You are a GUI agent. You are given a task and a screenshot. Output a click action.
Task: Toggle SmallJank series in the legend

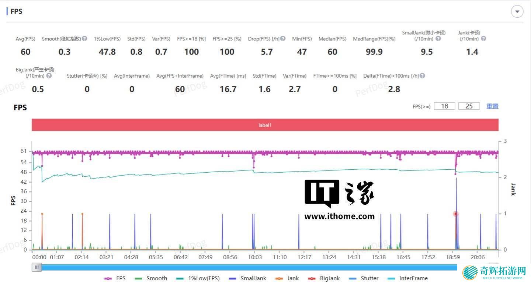pos(247,278)
